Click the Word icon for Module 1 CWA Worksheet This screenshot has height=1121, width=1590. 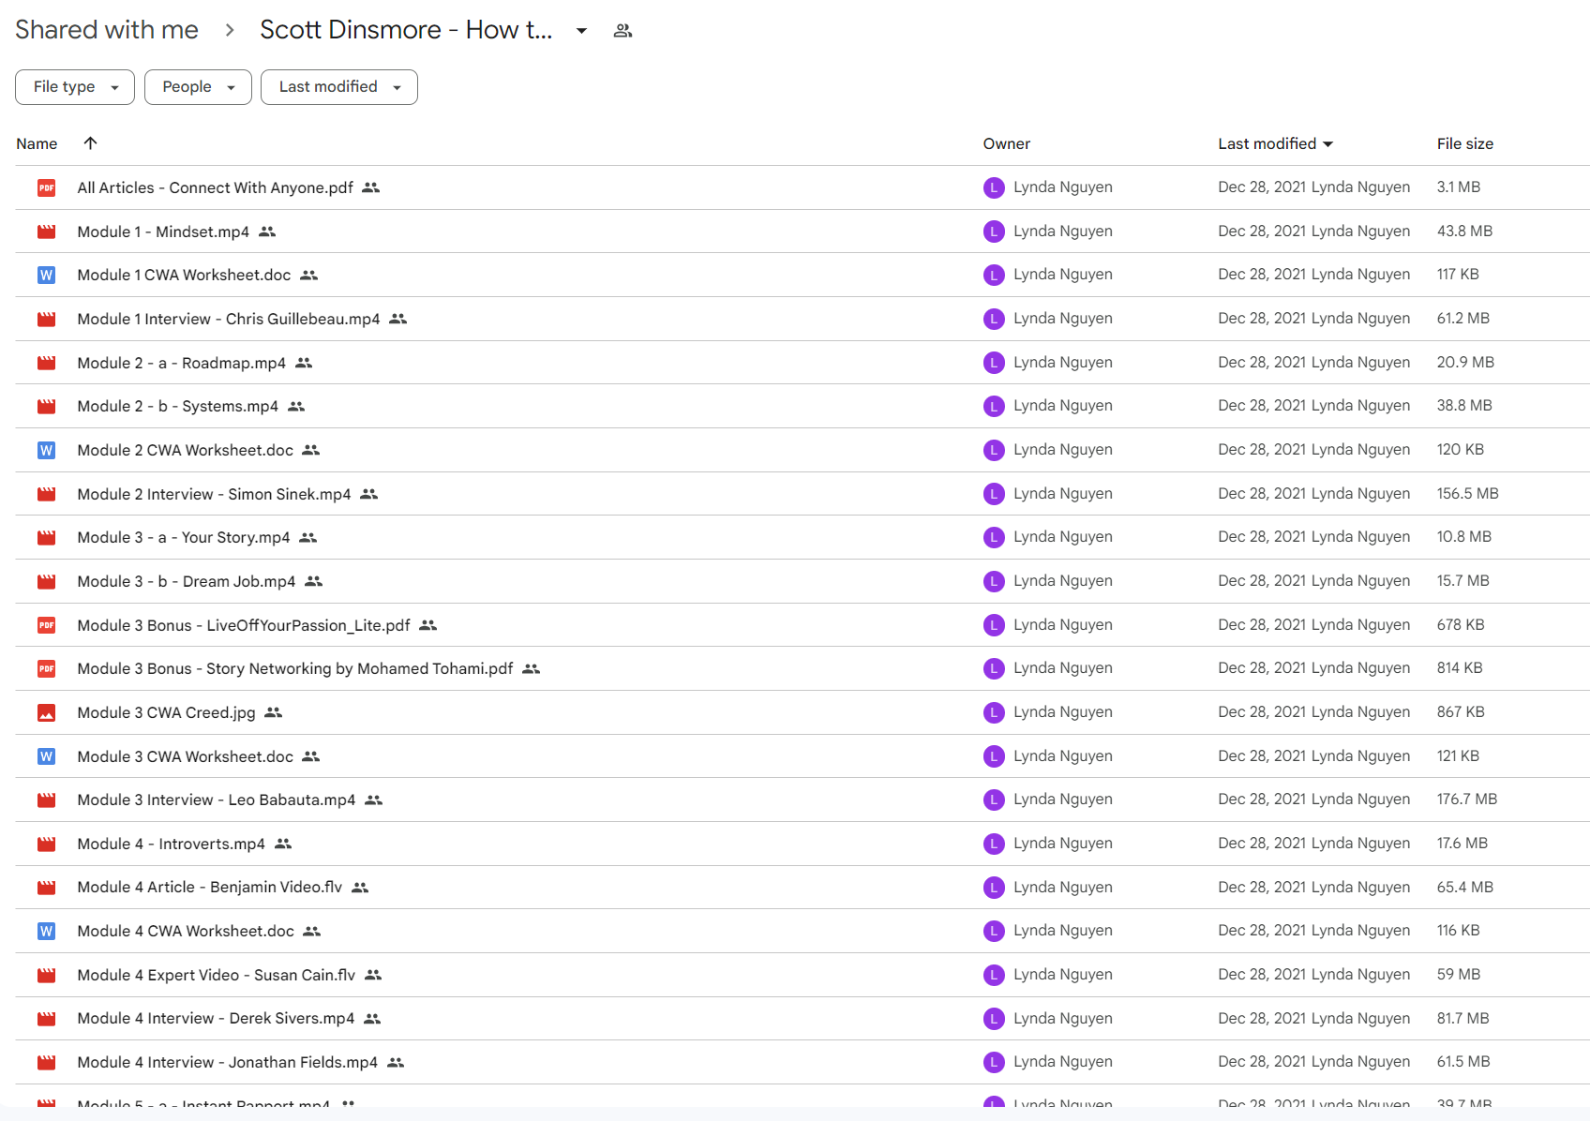[46, 275]
